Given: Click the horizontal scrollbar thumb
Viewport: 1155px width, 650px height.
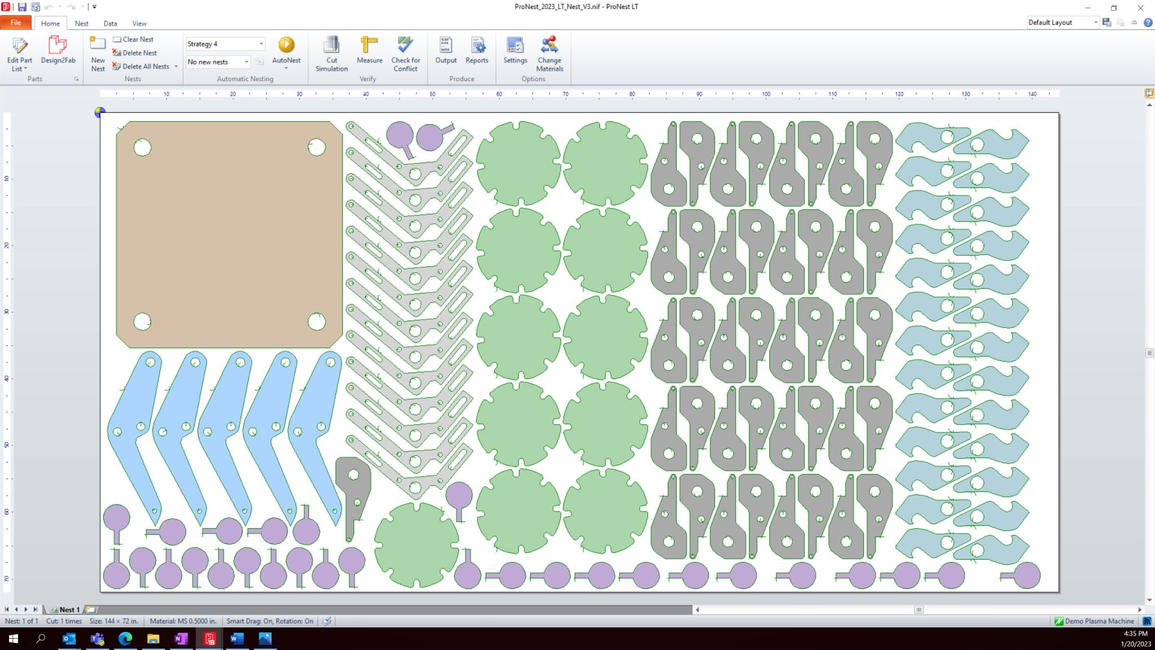Looking at the screenshot, I should click(919, 610).
